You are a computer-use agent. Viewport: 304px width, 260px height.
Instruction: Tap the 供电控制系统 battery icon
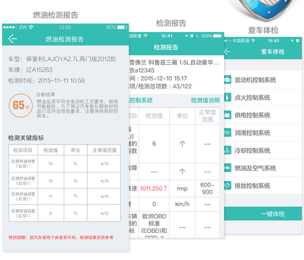point(228,115)
